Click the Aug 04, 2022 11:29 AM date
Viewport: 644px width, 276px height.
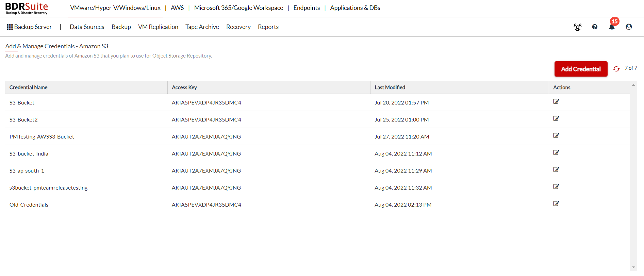pyautogui.click(x=403, y=171)
